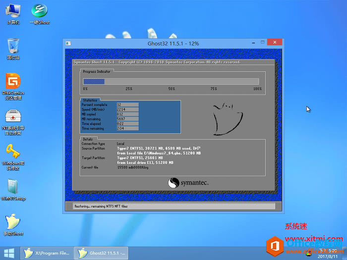Click the 手动Ghost desktop icon
Image resolution: width=347 pixels, height=260 pixels.
[13, 225]
